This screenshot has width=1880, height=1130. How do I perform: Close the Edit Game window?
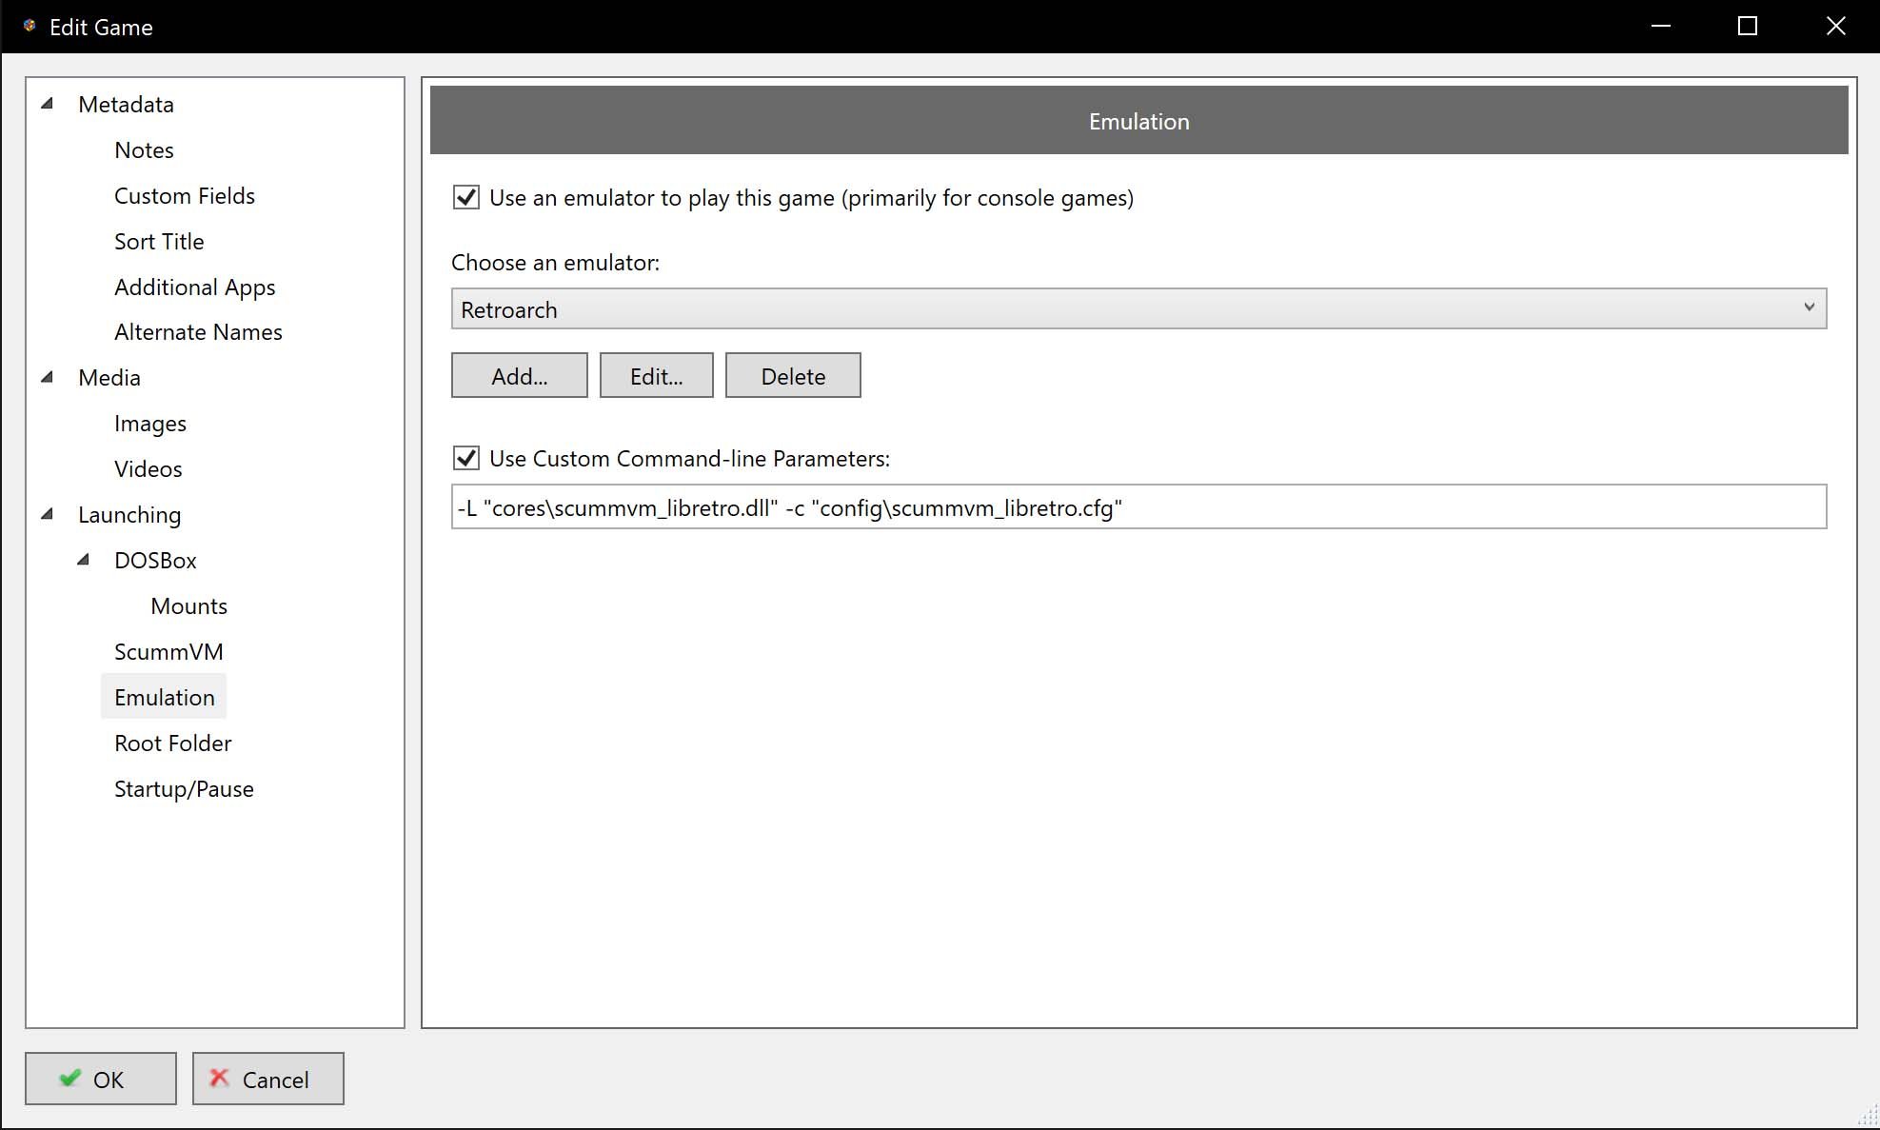1835,27
